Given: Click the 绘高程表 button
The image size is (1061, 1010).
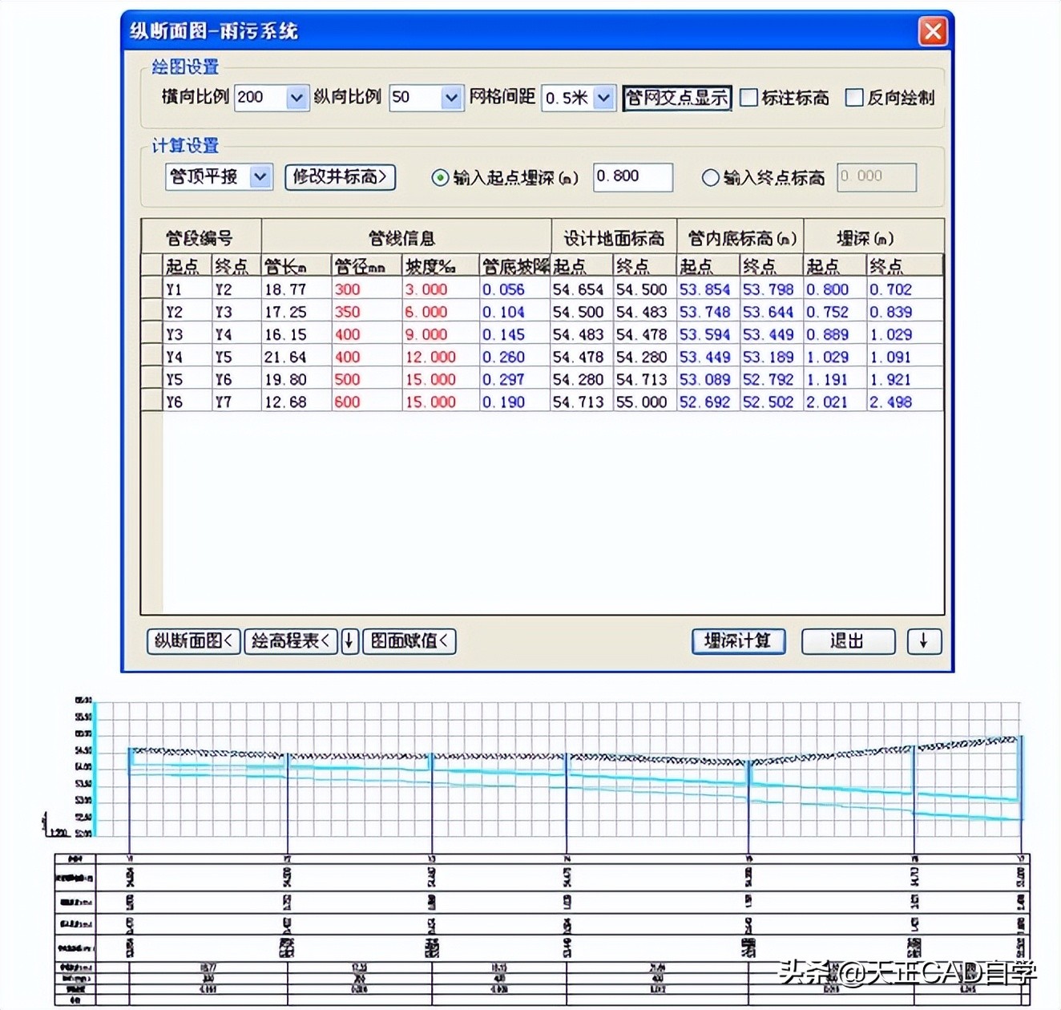Looking at the screenshot, I should (291, 641).
